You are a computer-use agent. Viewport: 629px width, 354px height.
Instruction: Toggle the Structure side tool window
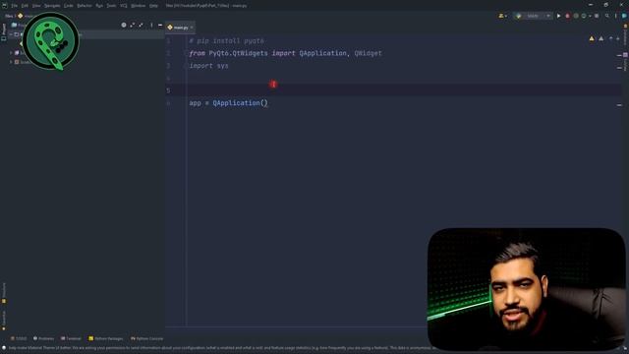[x=4, y=293]
